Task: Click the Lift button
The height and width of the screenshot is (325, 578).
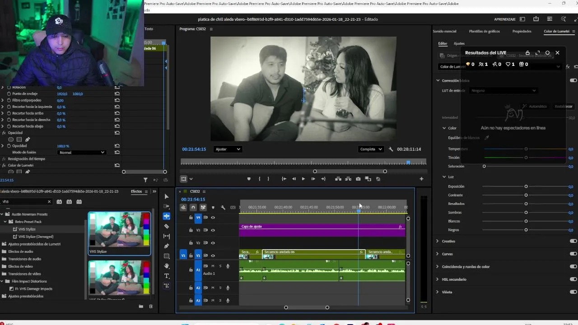Action: (x=338, y=179)
